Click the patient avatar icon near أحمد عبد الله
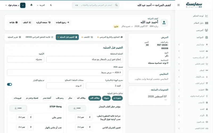 (164, 23)
